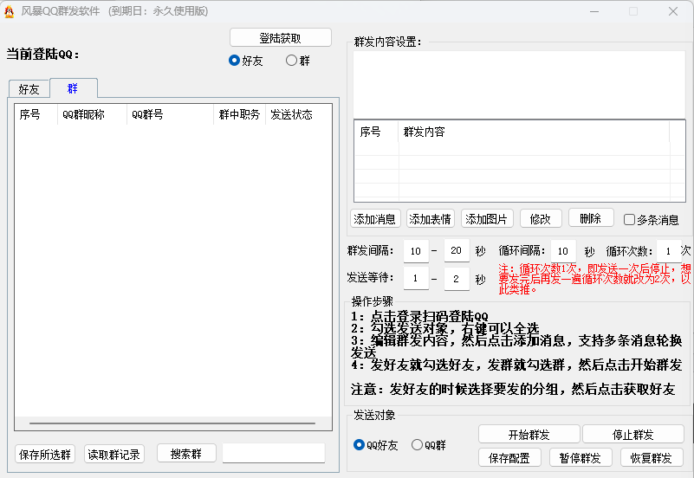The height and width of the screenshot is (478, 694).
Task: Click the QQ群号 column header
Action: click(169, 114)
